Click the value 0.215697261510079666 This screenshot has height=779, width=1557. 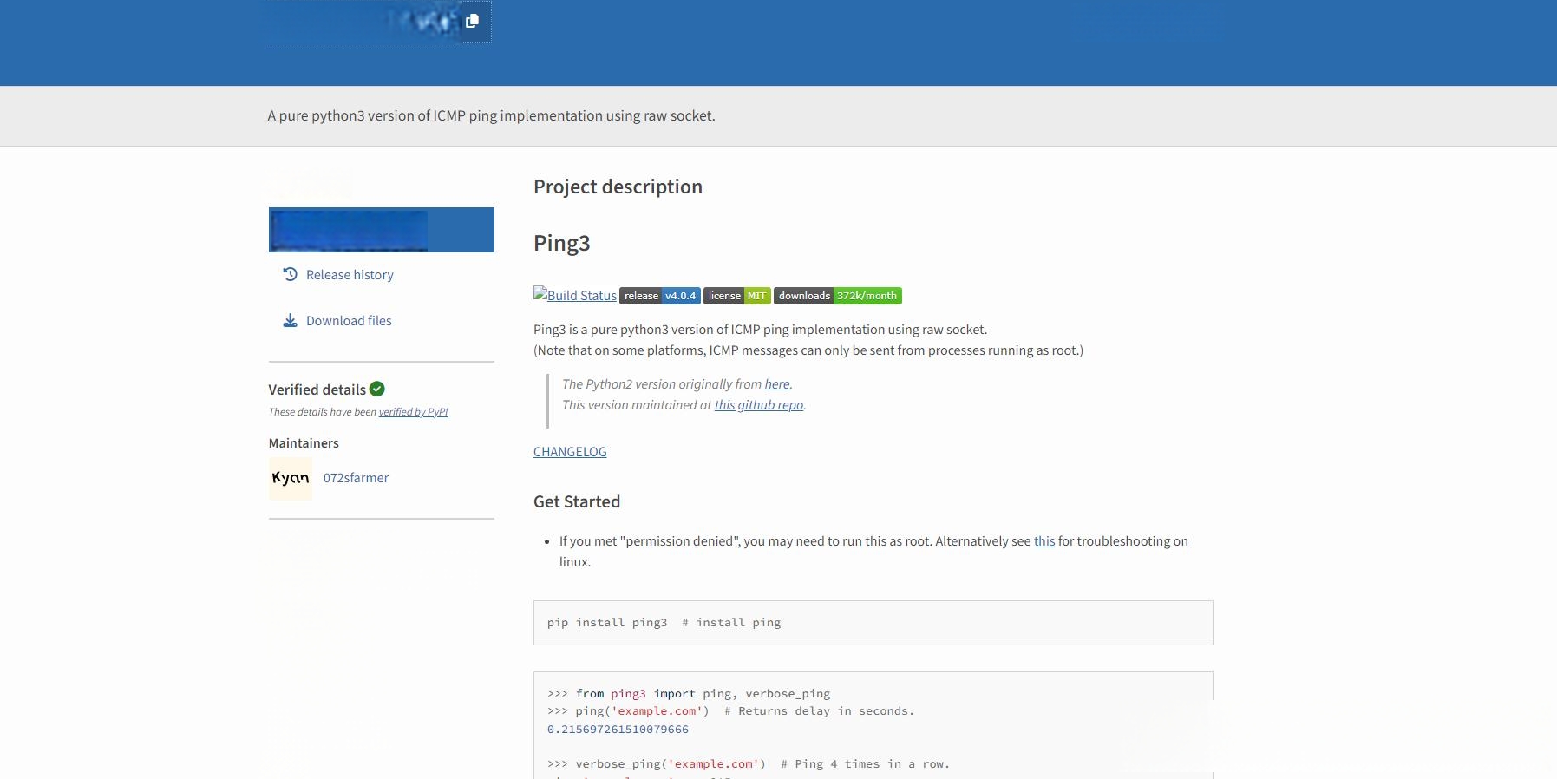tap(618, 730)
